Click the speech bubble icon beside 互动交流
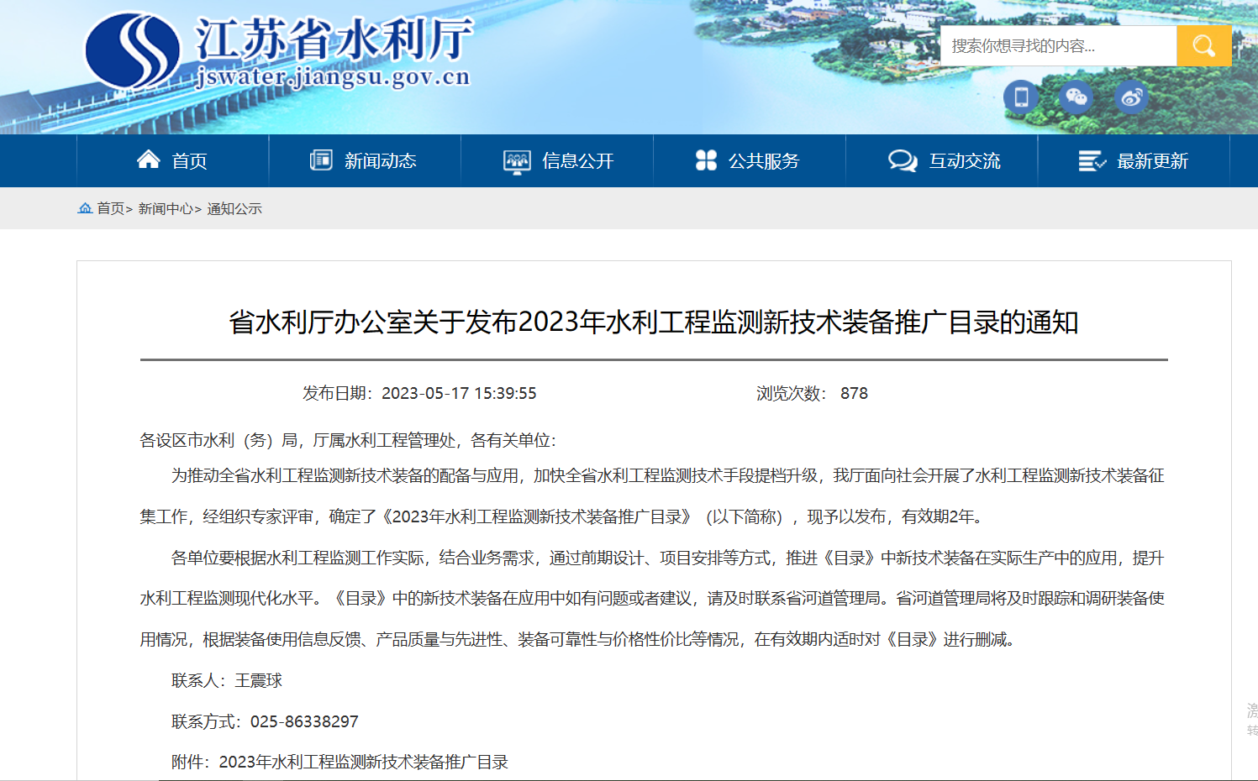Viewport: 1258px width, 781px height. [x=903, y=160]
